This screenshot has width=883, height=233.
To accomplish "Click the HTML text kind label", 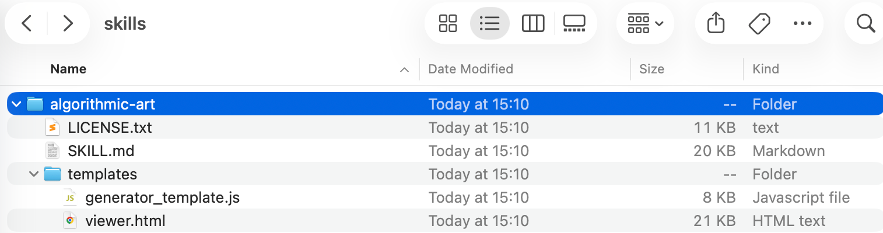I will tap(789, 221).
